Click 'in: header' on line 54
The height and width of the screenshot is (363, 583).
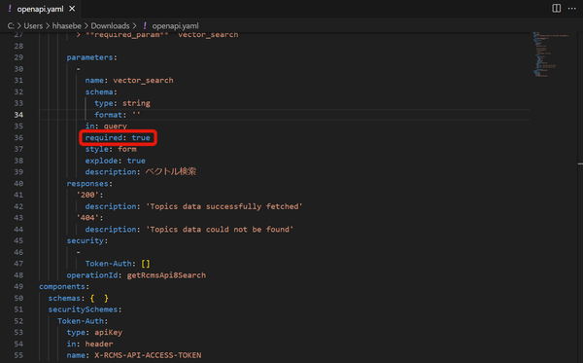click(89, 344)
